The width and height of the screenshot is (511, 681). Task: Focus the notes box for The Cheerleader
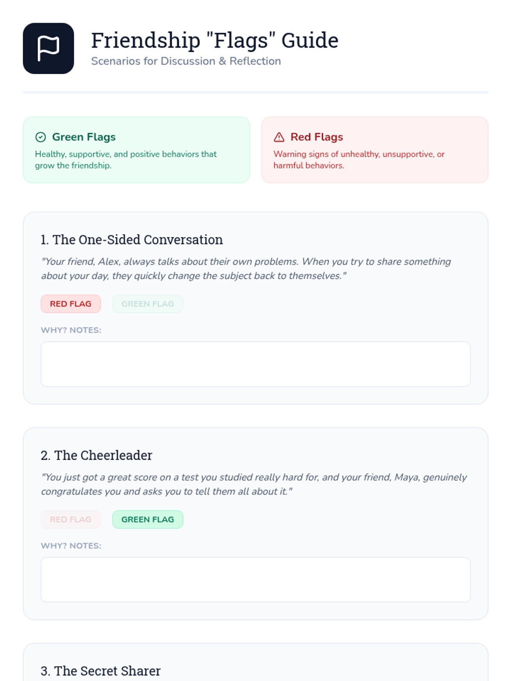click(255, 580)
